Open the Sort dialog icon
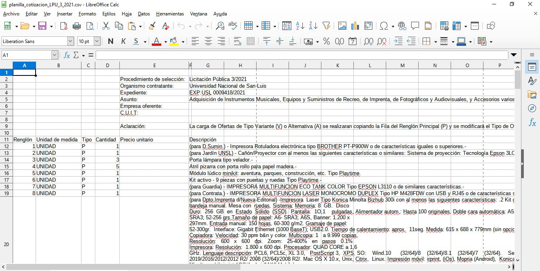This screenshot has height=271, width=540. 287,26
